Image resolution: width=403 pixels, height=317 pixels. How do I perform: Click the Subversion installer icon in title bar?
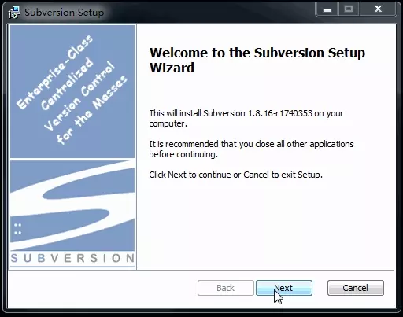14,13
